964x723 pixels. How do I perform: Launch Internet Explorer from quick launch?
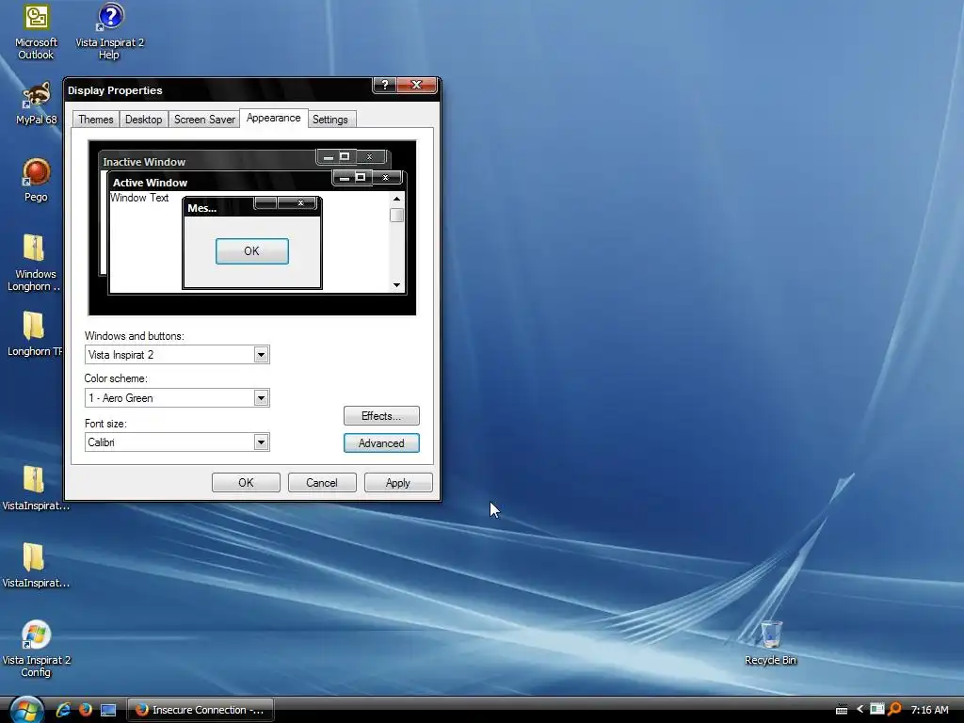click(x=63, y=710)
